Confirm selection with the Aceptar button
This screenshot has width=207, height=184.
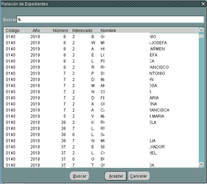tap(116, 176)
